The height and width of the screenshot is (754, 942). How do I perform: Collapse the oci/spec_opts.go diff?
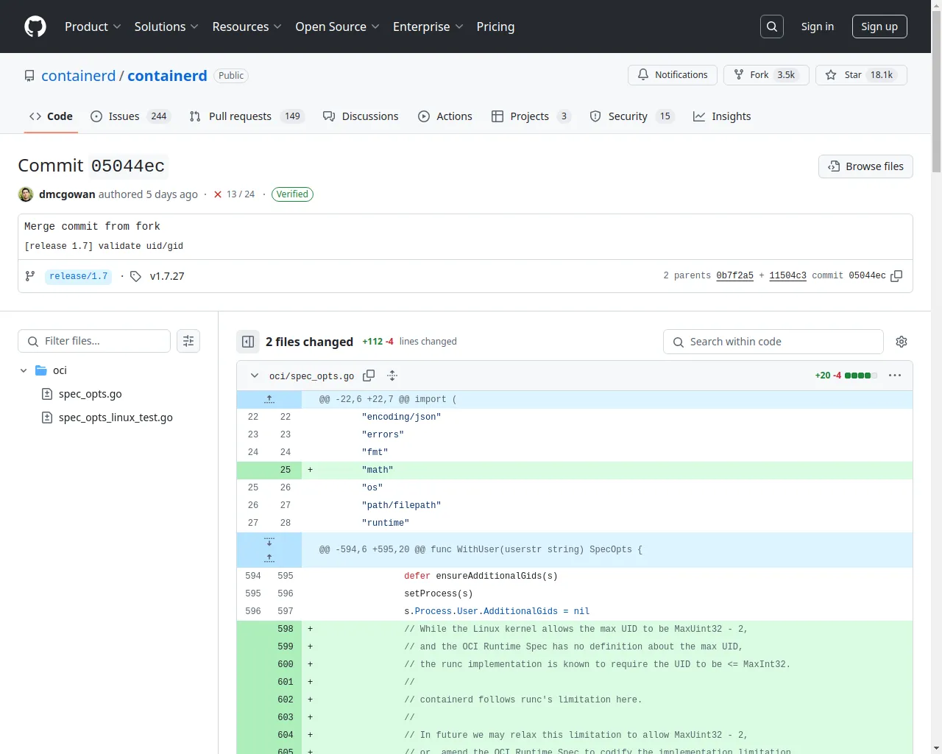tap(255, 376)
